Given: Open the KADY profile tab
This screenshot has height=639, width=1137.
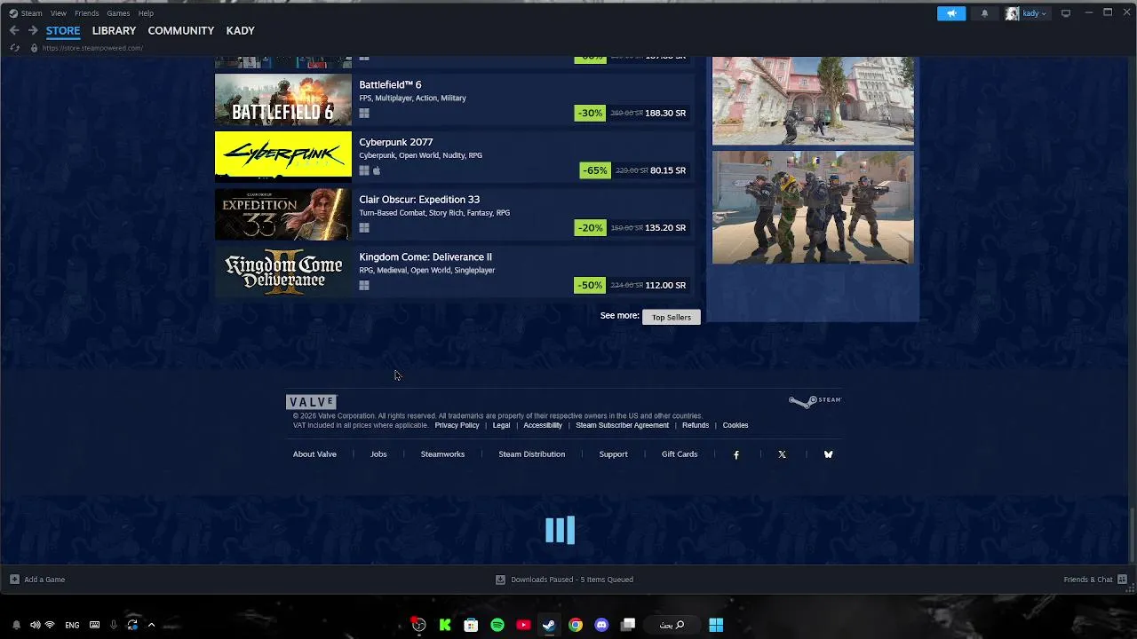Looking at the screenshot, I should coord(241,30).
